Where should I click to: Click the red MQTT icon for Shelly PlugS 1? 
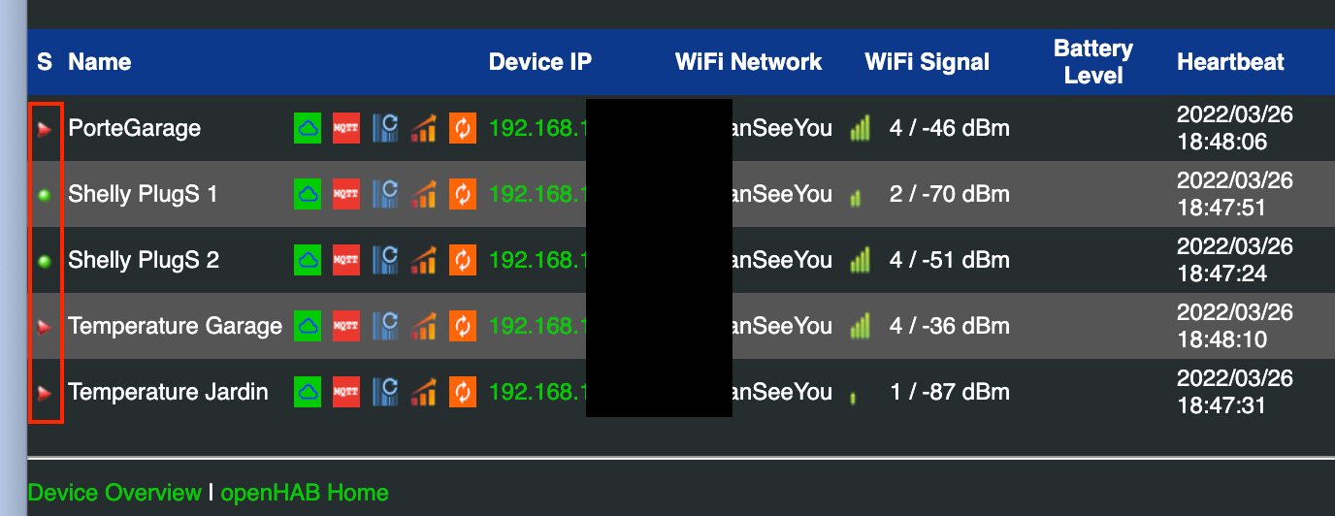[x=346, y=194]
